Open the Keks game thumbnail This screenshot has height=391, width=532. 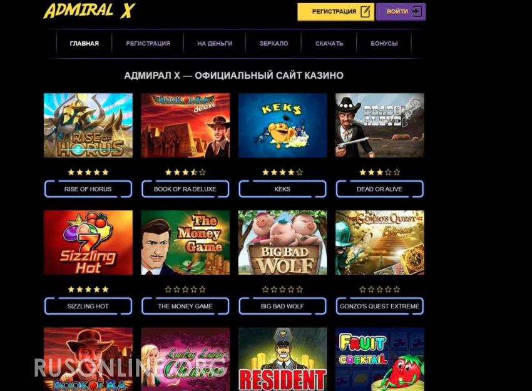pyautogui.click(x=283, y=126)
